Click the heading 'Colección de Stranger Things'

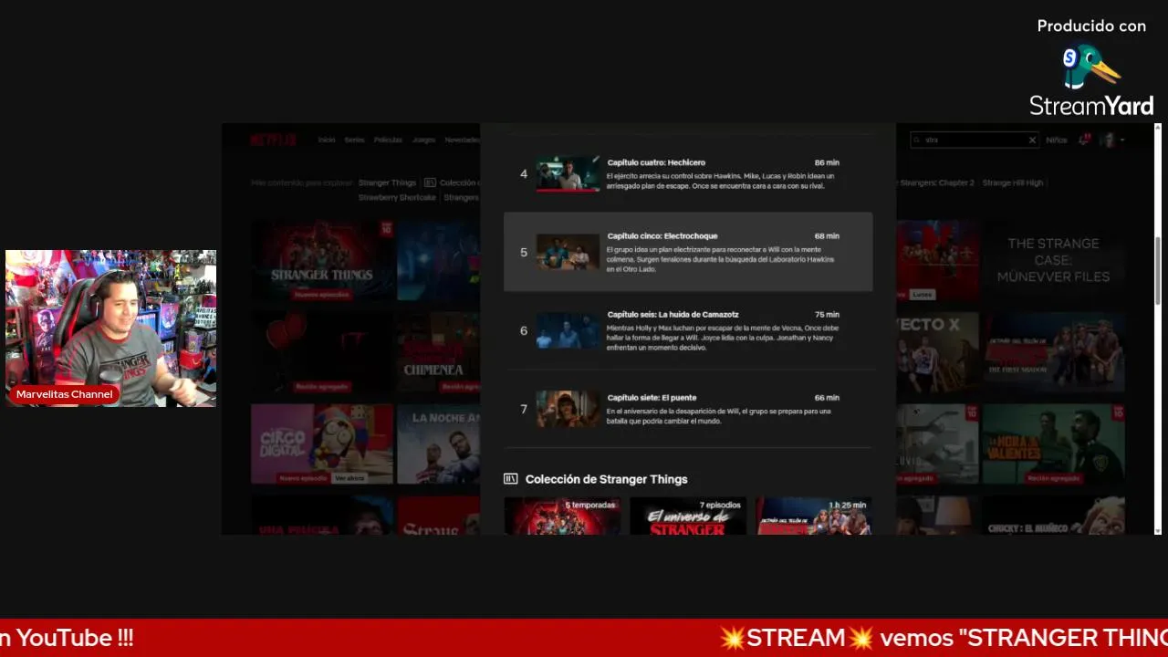pyautogui.click(x=606, y=479)
